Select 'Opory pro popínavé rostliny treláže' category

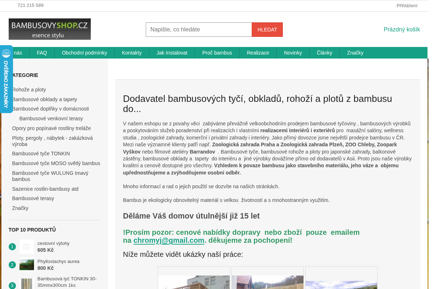[x=51, y=128]
